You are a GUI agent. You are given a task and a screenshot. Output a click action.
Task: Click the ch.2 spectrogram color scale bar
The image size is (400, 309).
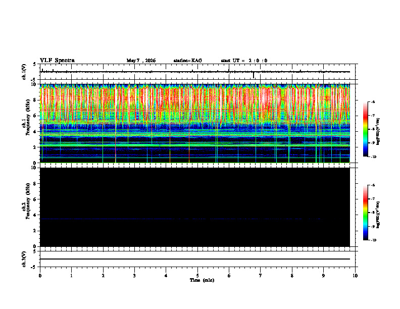point(365,213)
